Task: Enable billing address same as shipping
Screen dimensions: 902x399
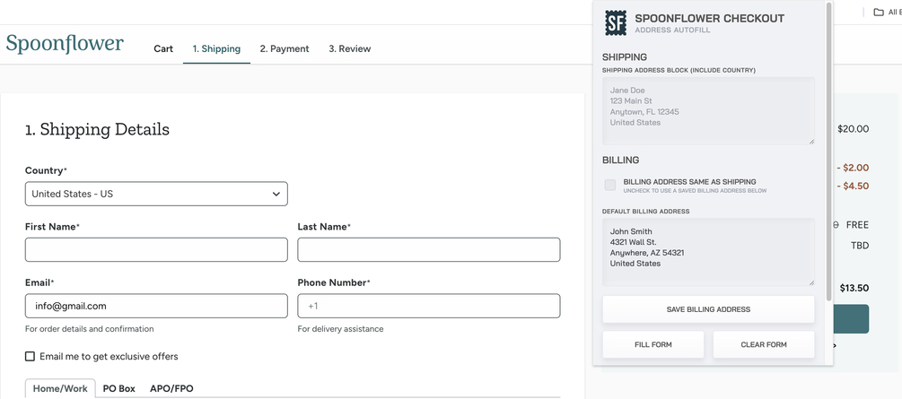Action: click(610, 185)
